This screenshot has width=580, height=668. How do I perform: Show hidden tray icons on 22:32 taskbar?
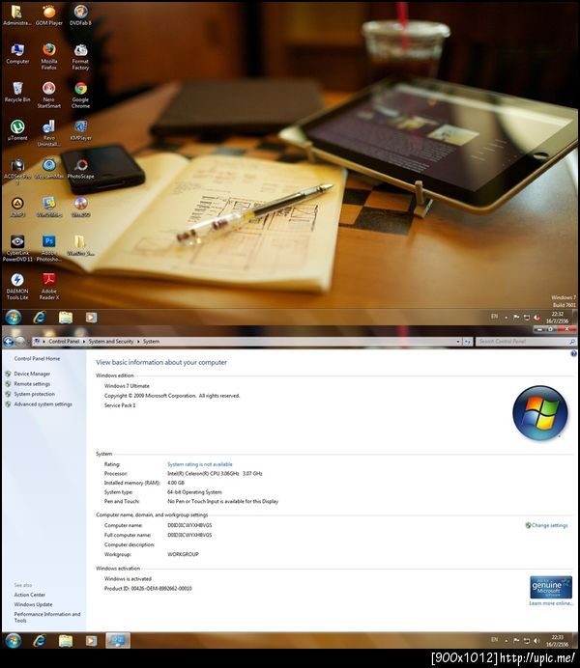[x=507, y=318]
